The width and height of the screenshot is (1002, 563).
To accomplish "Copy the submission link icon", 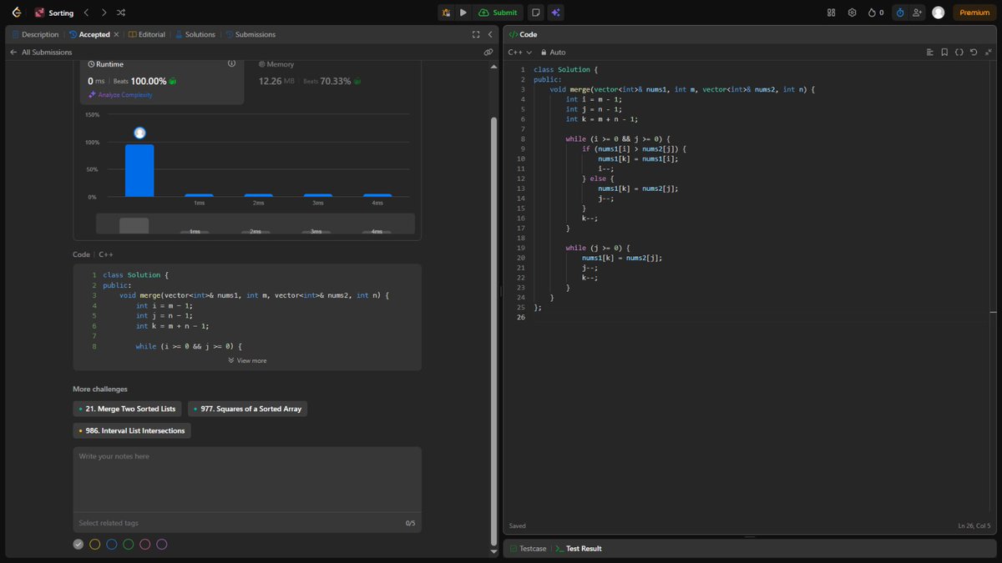I will click(x=488, y=52).
